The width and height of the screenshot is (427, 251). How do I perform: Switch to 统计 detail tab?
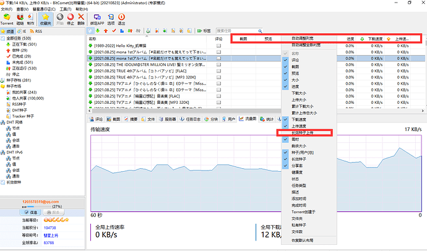pyautogui.click(x=267, y=119)
